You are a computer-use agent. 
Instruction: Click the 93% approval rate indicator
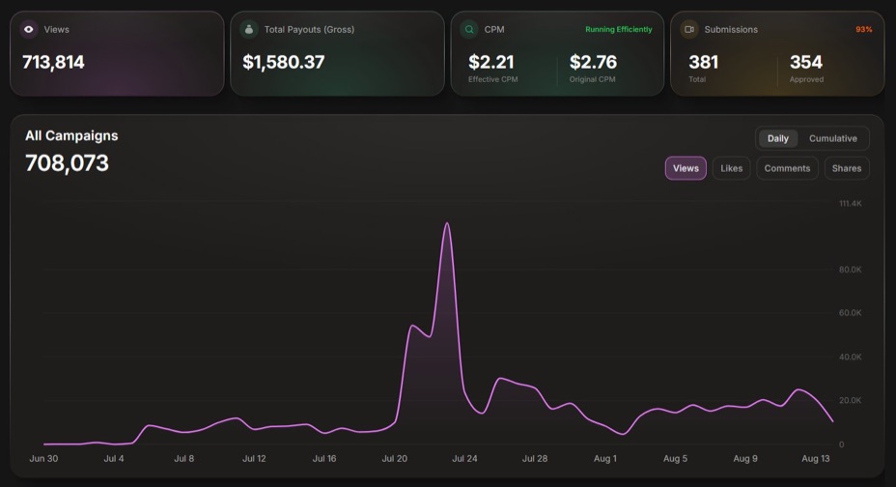point(863,29)
